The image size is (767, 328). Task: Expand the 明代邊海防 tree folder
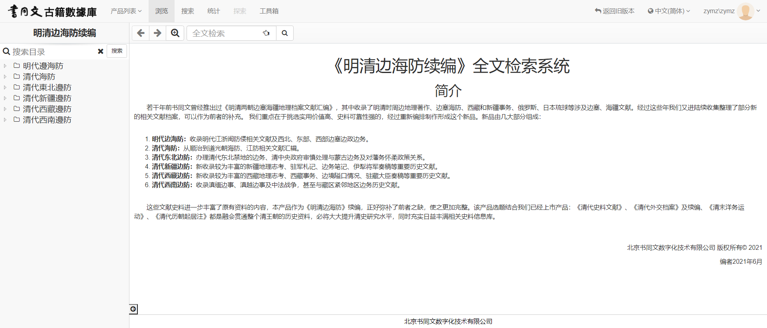click(x=5, y=66)
